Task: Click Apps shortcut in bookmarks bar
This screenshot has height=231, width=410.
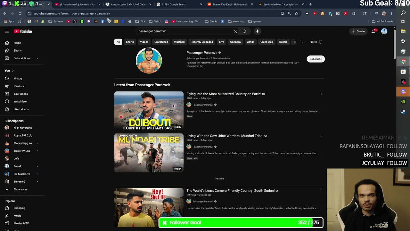Action: pos(9,21)
